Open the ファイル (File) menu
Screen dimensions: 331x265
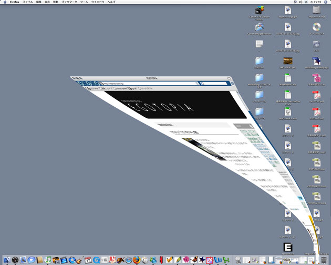27,2
